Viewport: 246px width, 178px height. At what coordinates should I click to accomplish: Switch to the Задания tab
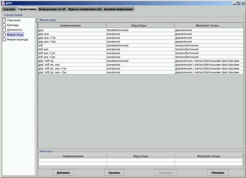pos(9,9)
